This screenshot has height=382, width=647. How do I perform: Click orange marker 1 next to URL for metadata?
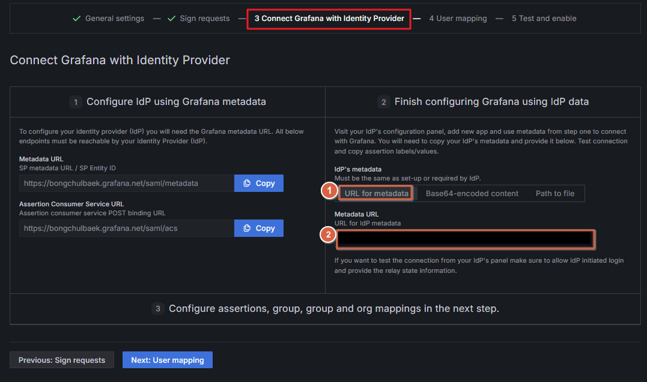coord(328,191)
